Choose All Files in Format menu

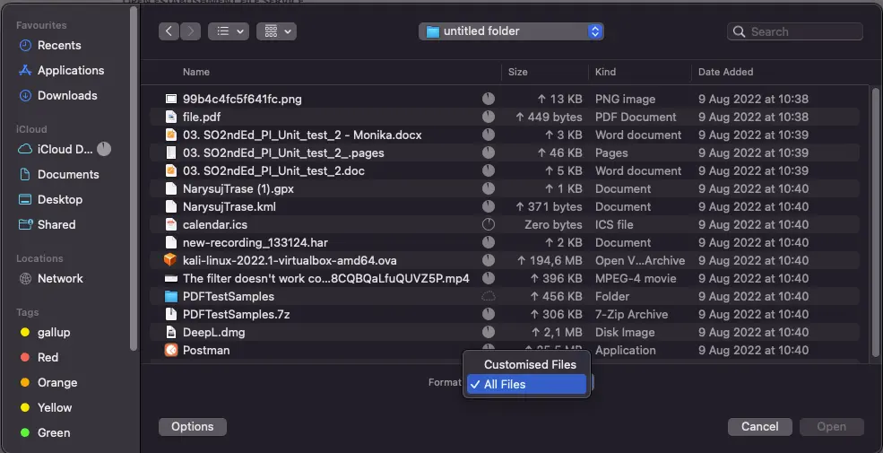click(x=526, y=384)
